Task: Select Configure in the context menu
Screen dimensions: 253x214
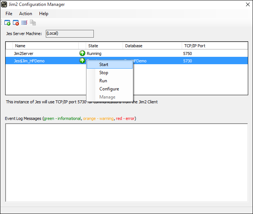Action: pos(109,89)
